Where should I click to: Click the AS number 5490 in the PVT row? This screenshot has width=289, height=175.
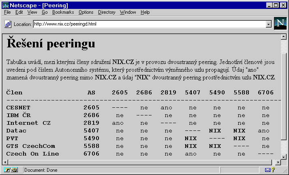pyautogui.click(x=92, y=139)
